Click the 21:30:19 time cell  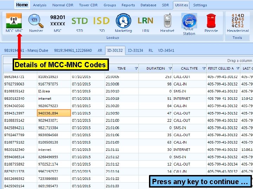122,98
